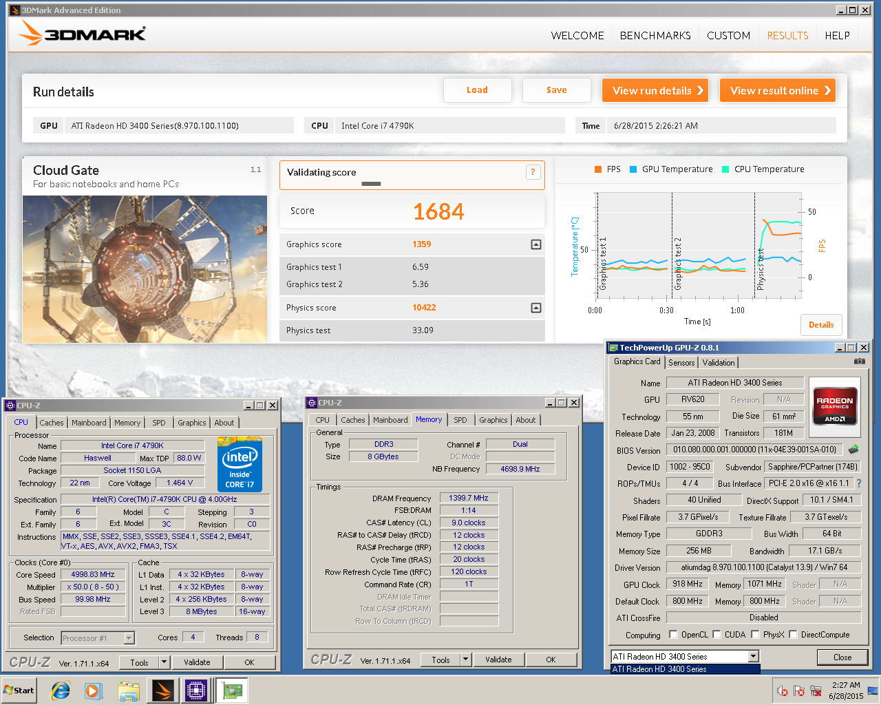Collapse the Physics score section

pyautogui.click(x=536, y=308)
